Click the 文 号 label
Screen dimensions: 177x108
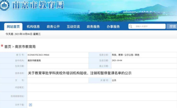(20, 80)
